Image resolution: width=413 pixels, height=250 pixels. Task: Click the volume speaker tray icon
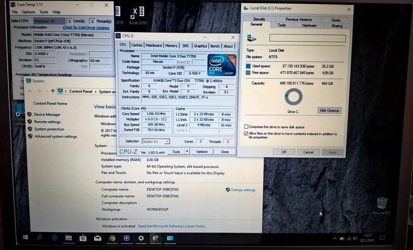(x=355, y=238)
